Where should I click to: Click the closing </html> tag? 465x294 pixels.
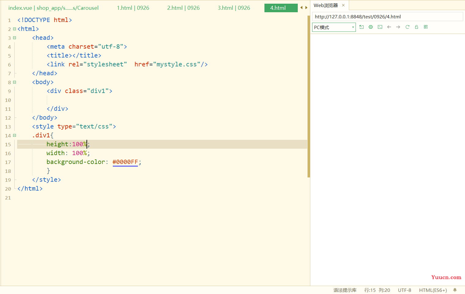pos(30,188)
